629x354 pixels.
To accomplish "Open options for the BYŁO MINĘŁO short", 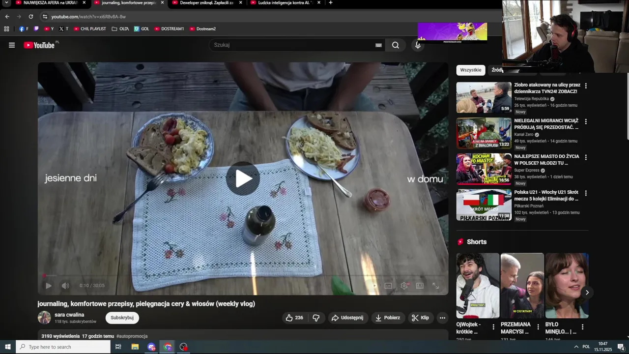I will 583,327.
